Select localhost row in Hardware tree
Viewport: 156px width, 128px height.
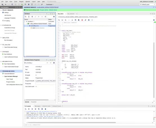click(40, 21)
